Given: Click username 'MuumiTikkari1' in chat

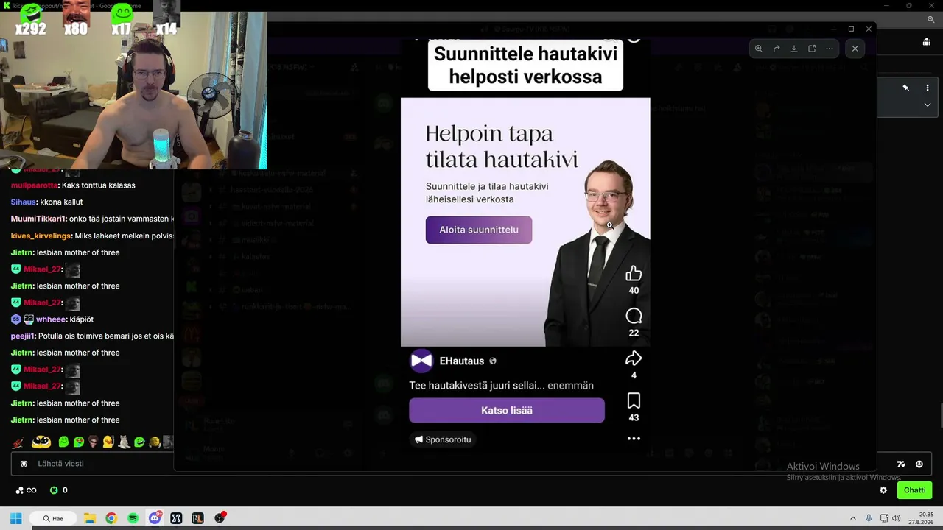Looking at the screenshot, I should pyautogui.click(x=38, y=219).
